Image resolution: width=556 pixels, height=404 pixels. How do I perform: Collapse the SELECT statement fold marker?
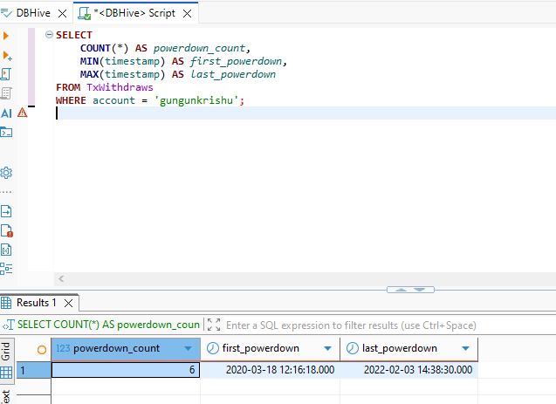pyautogui.click(x=49, y=35)
